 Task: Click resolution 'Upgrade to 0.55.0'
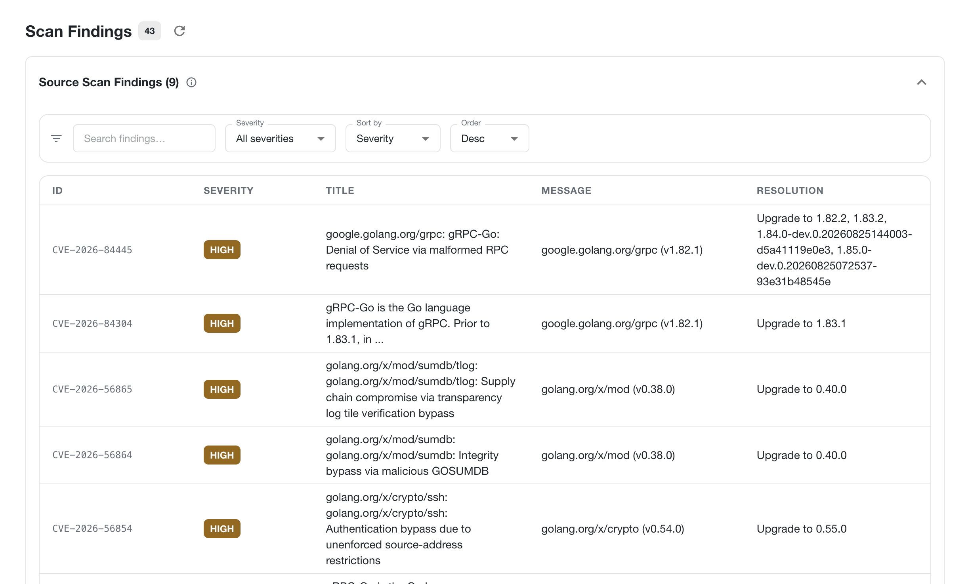(802, 529)
